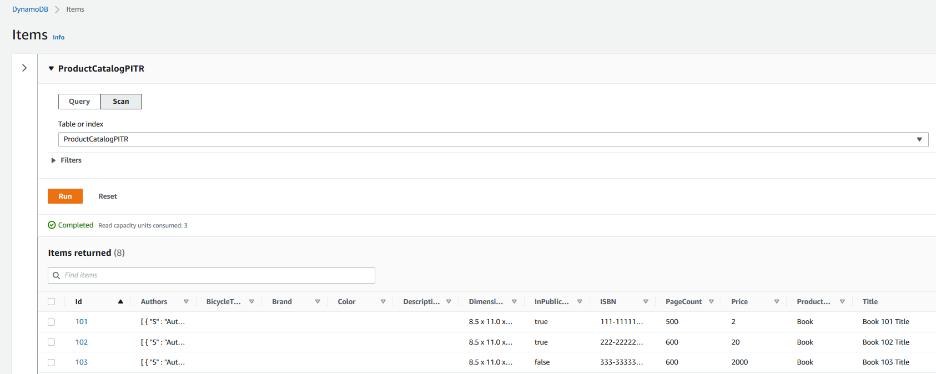
Task: Open the Brand column filter arrow
Action: point(318,302)
